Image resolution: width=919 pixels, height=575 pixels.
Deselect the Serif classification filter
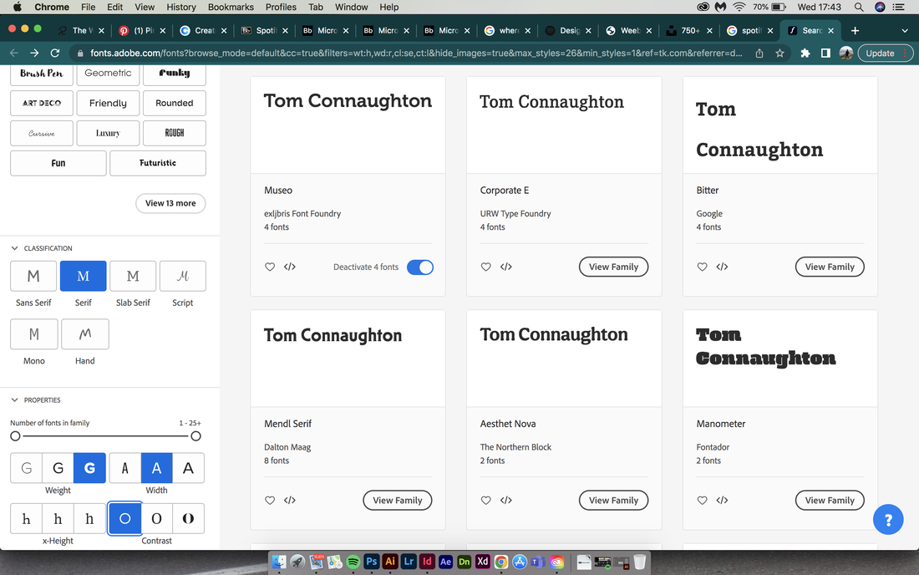click(84, 276)
